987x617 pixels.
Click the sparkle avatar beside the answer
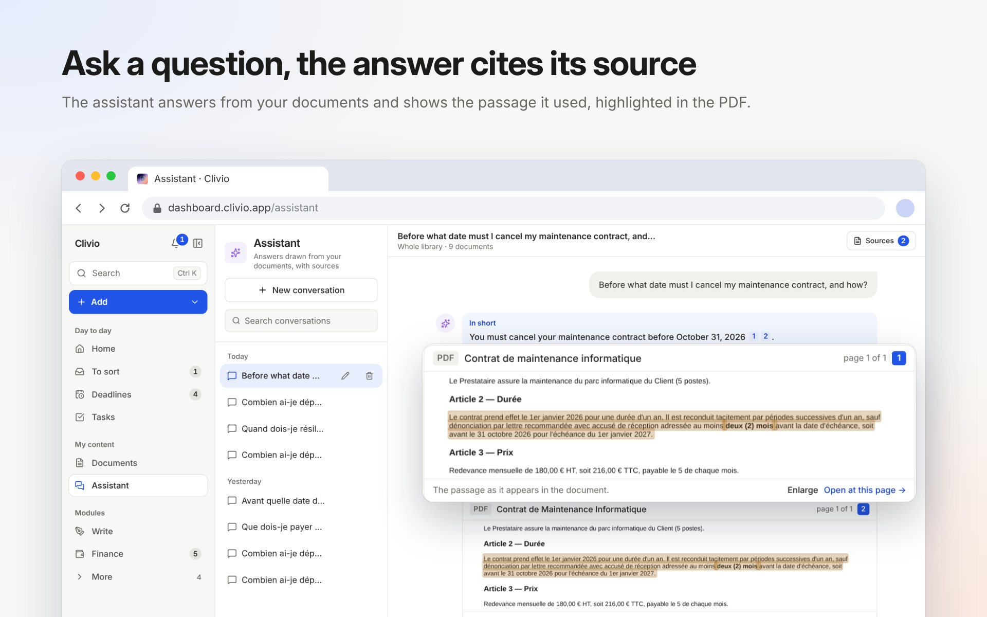tap(445, 323)
